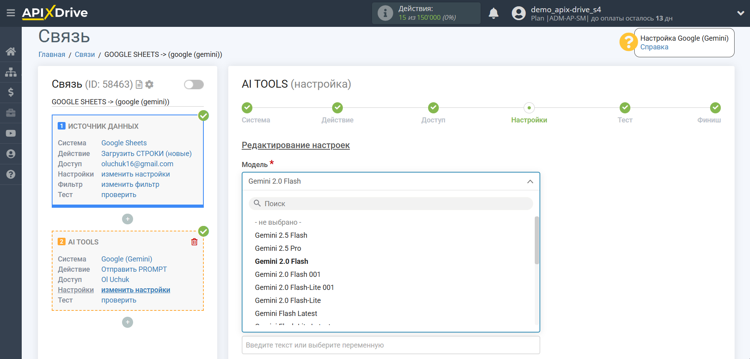The image size is (750, 359).
Task: Click the notifications bell icon
Action: tap(493, 13)
